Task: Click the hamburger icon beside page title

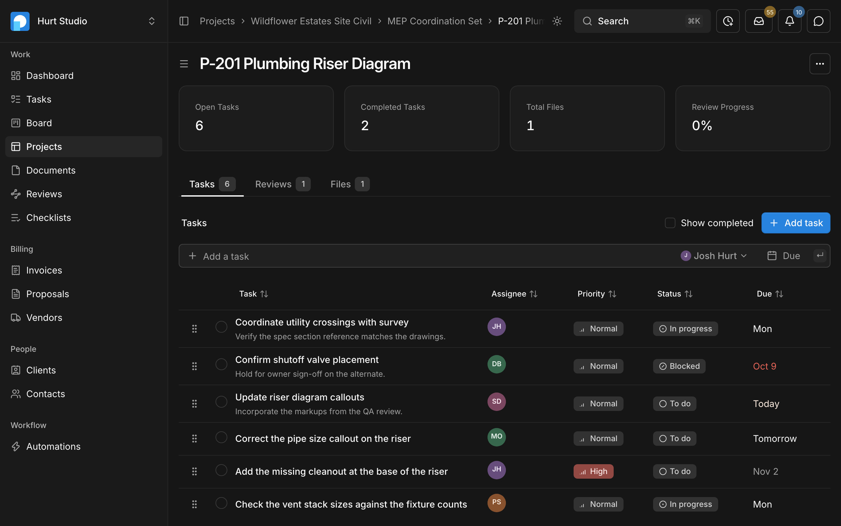Action: point(184,64)
